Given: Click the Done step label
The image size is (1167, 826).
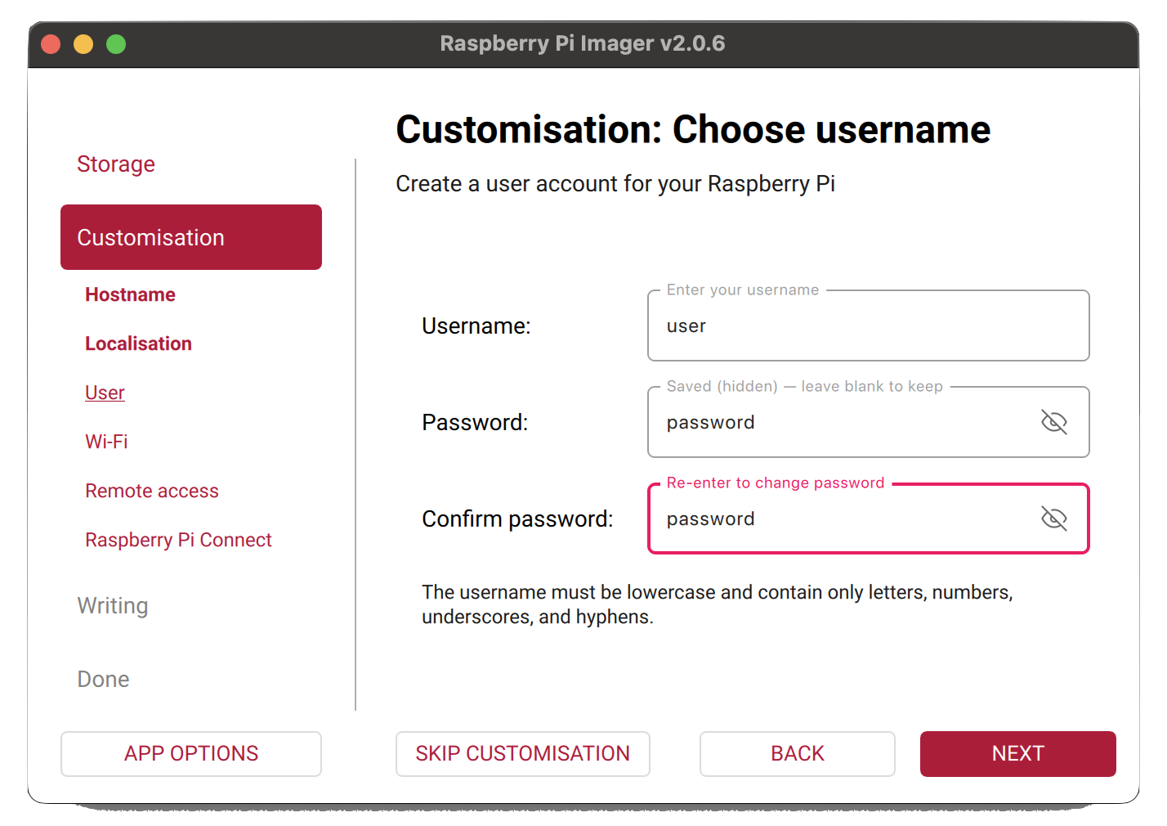Looking at the screenshot, I should click(103, 679).
